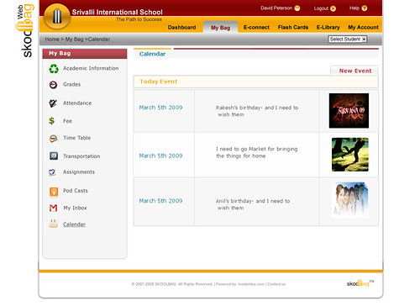Click the smiley icon beside David Peterson

(x=297, y=8)
